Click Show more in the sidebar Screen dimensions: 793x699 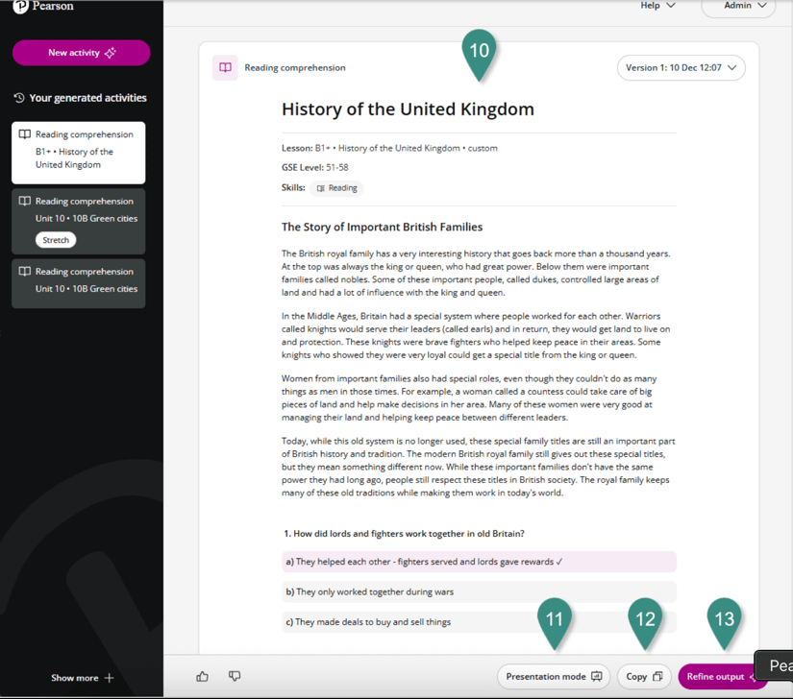click(82, 678)
